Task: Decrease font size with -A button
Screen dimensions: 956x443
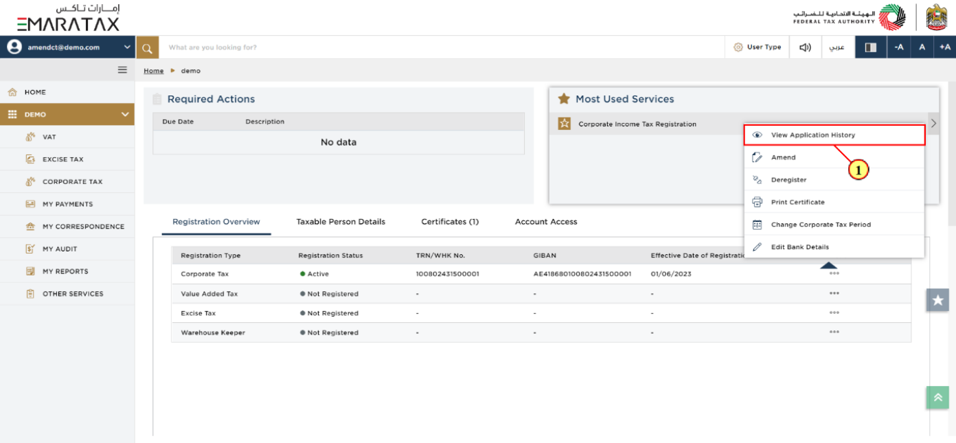Action: click(899, 47)
